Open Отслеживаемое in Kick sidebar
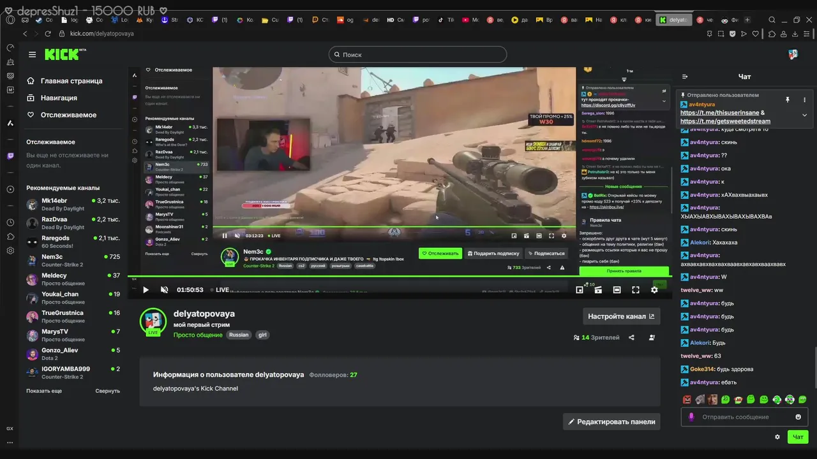 pos(62,115)
